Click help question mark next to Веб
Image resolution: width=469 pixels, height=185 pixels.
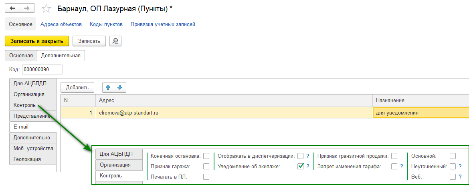(x=460, y=177)
